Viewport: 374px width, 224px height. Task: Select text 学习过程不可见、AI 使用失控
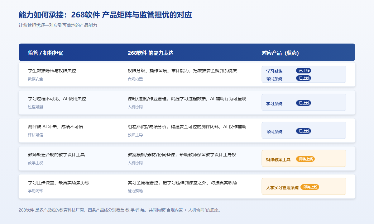pyautogui.click(x=57, y=99)
